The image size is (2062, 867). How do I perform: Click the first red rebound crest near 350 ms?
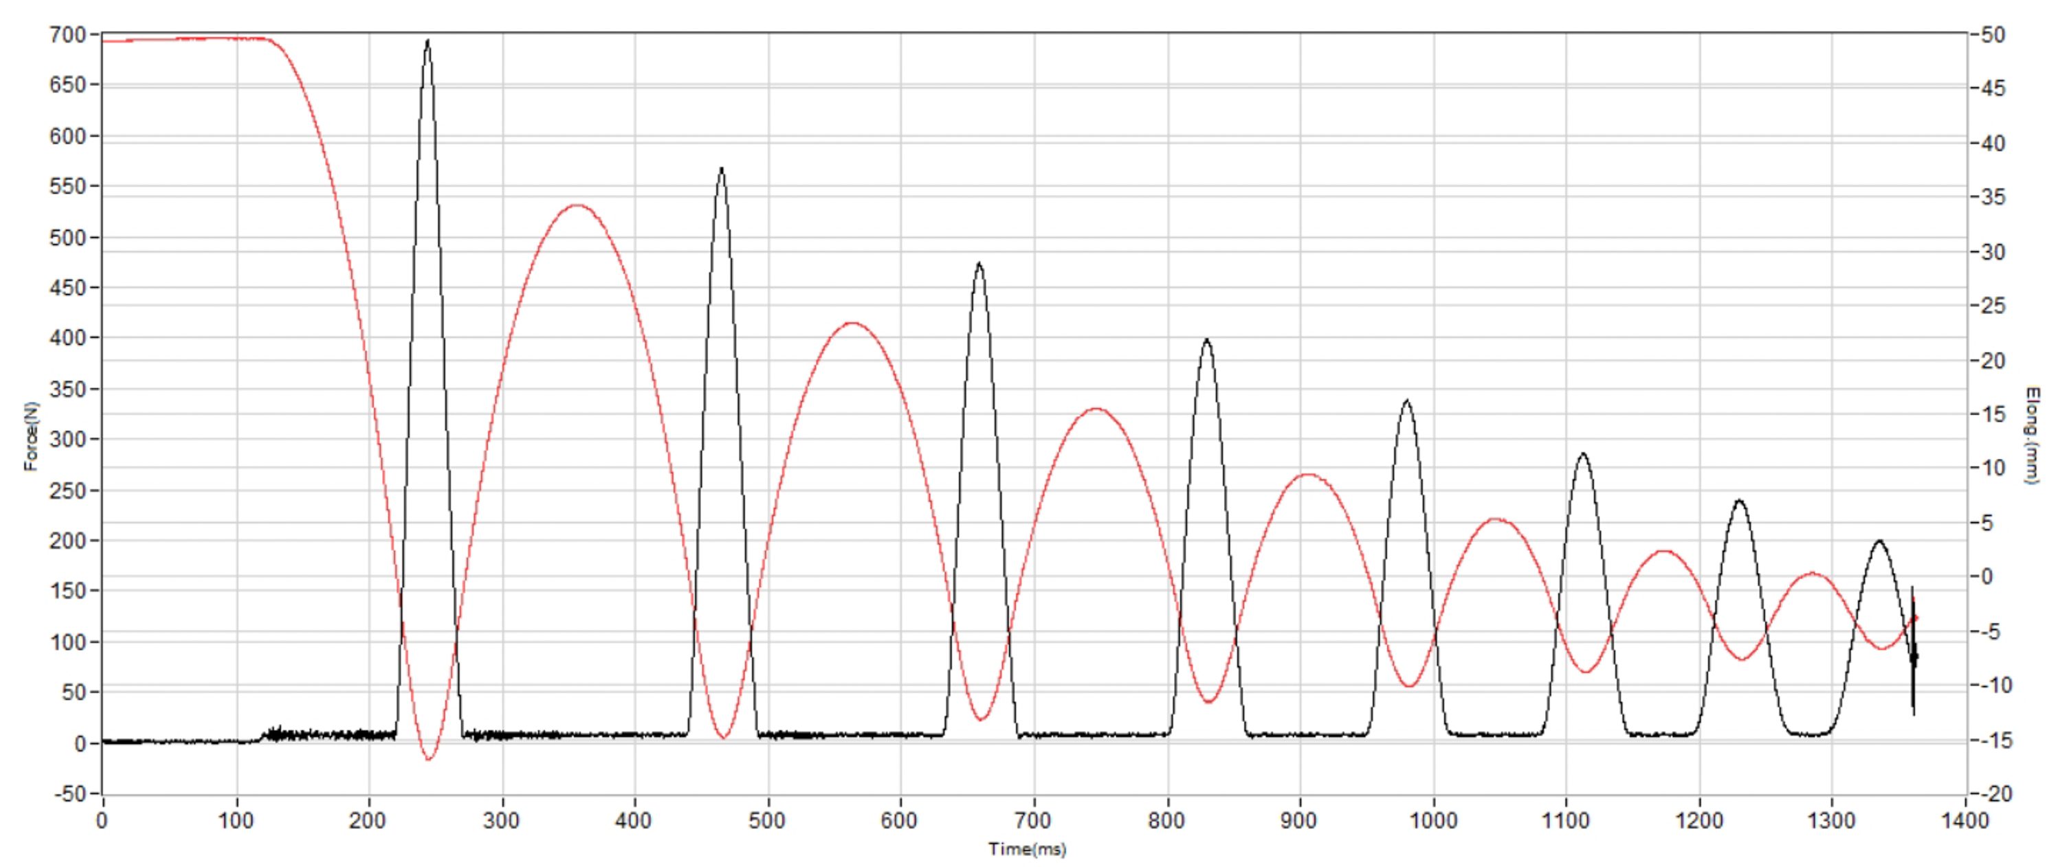[578, 205]
